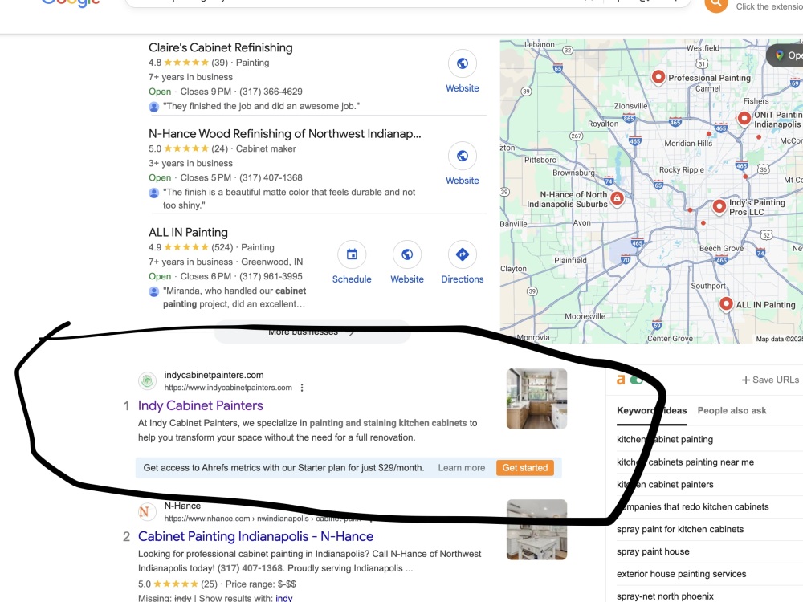Click the Ahrefs orange 'a' logo
This screenshot has width=803, height=602.
pyautogui.click(x=620, y=380)
